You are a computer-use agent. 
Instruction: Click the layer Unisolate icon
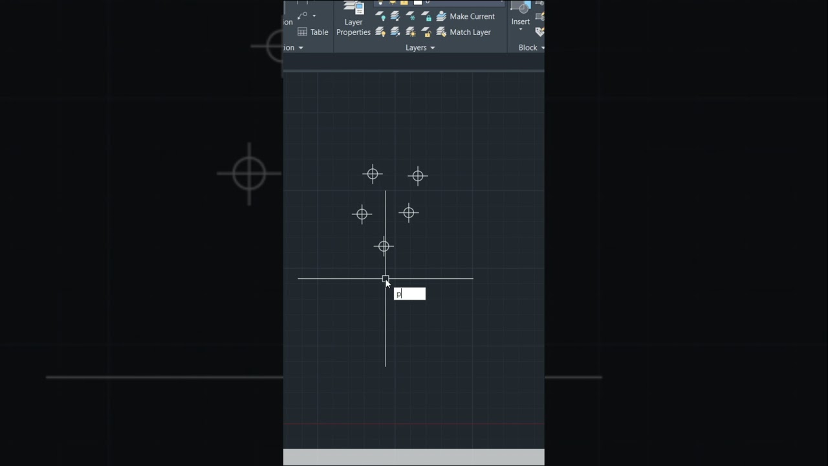395,32
